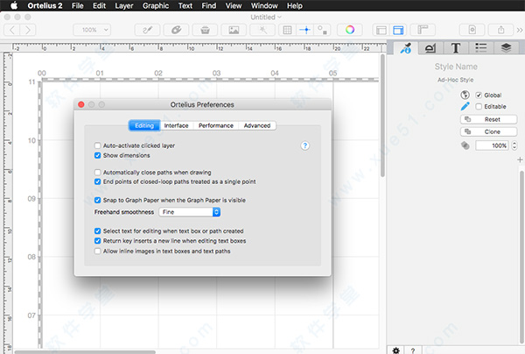Viewport: 525px width, 354px height.
Task: Click the gear icon at inspector bottom
Action: (395, 350)
